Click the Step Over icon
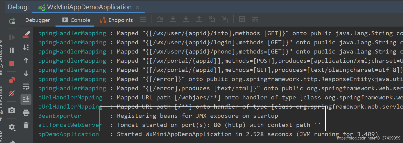Image resolution: width=403 pixels, height=143 pixels. pos(173,19)
